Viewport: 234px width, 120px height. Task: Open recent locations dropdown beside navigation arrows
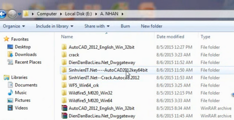(x=19, y=14)
